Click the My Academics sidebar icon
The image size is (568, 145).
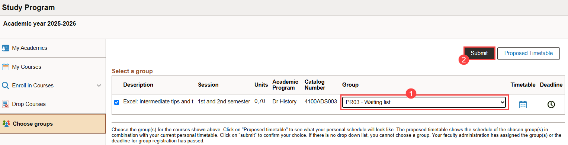(x=6, y=48)
